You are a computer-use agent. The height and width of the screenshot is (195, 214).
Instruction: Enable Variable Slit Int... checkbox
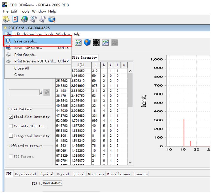[x=11, y=126]
